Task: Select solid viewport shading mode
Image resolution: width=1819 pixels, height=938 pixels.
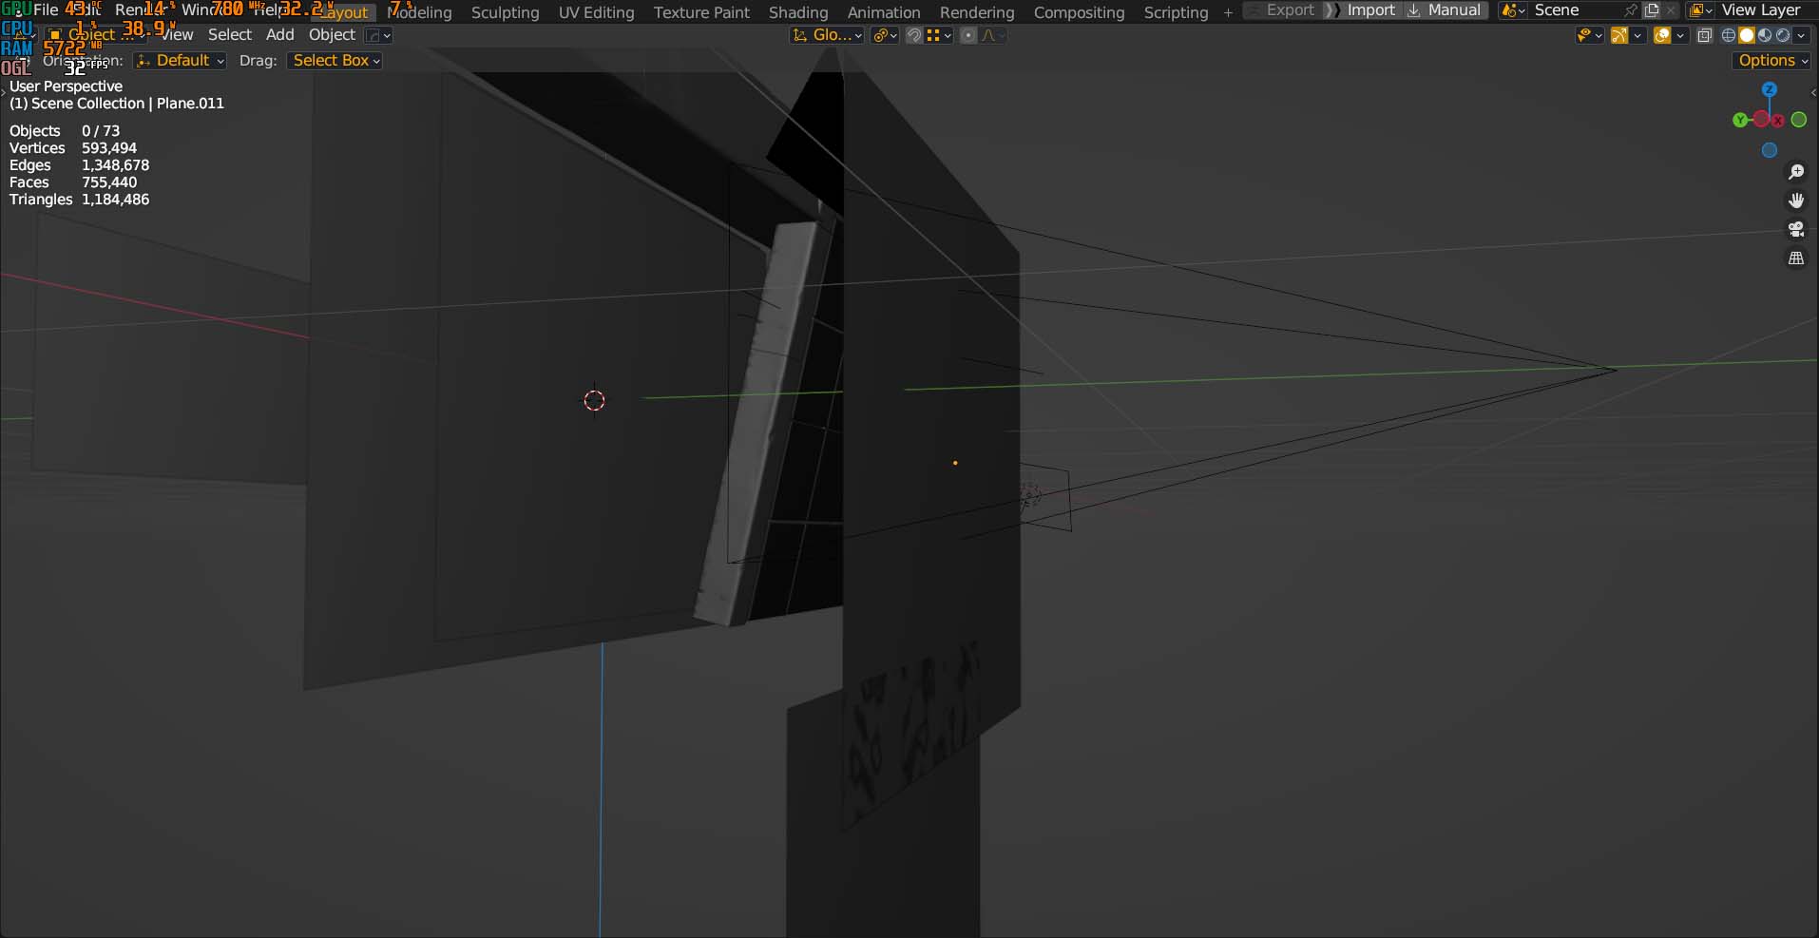Action: 1747,35
